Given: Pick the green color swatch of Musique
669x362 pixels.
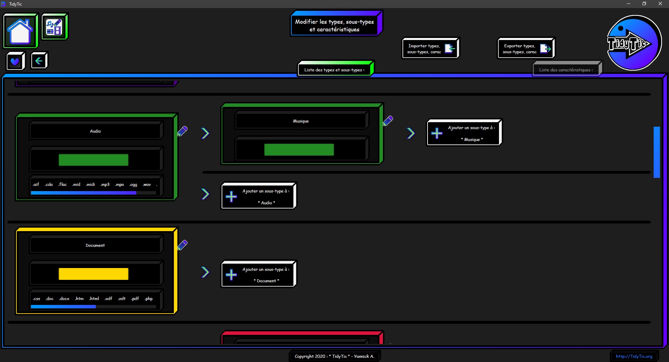Looking at the screenshot, I should tap(299, 150).
